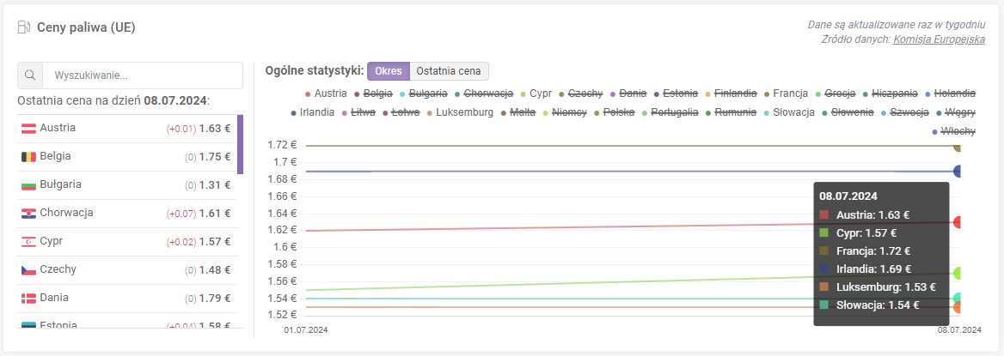The height and width of the screenshot is (356, 1004).
Task: Show the Niemcy series in legend
Action: pyautogui.click(x=565, y=112)
